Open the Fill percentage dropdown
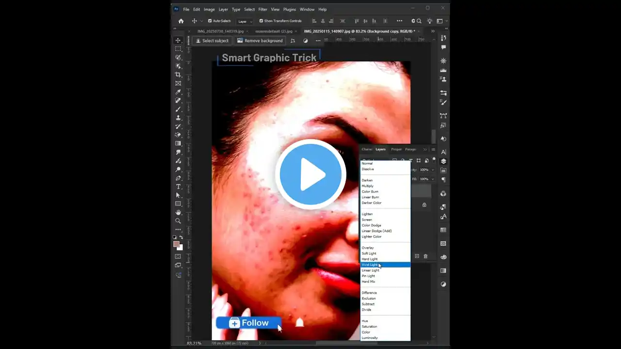The image size is (621, 349). pyautogui.click(x=433, y=179)
